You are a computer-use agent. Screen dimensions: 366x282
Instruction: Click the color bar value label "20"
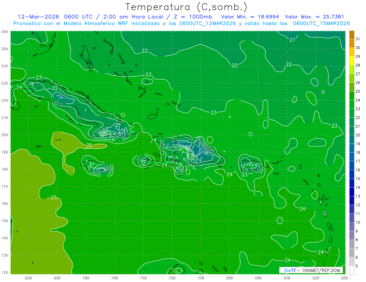pyautogui.click(x=358, y=135)
